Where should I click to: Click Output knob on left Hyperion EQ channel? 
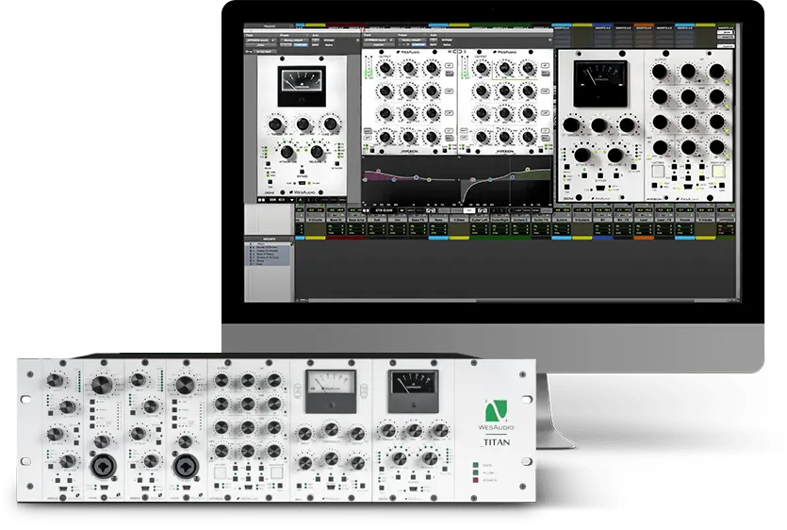[x=385, y=68]
